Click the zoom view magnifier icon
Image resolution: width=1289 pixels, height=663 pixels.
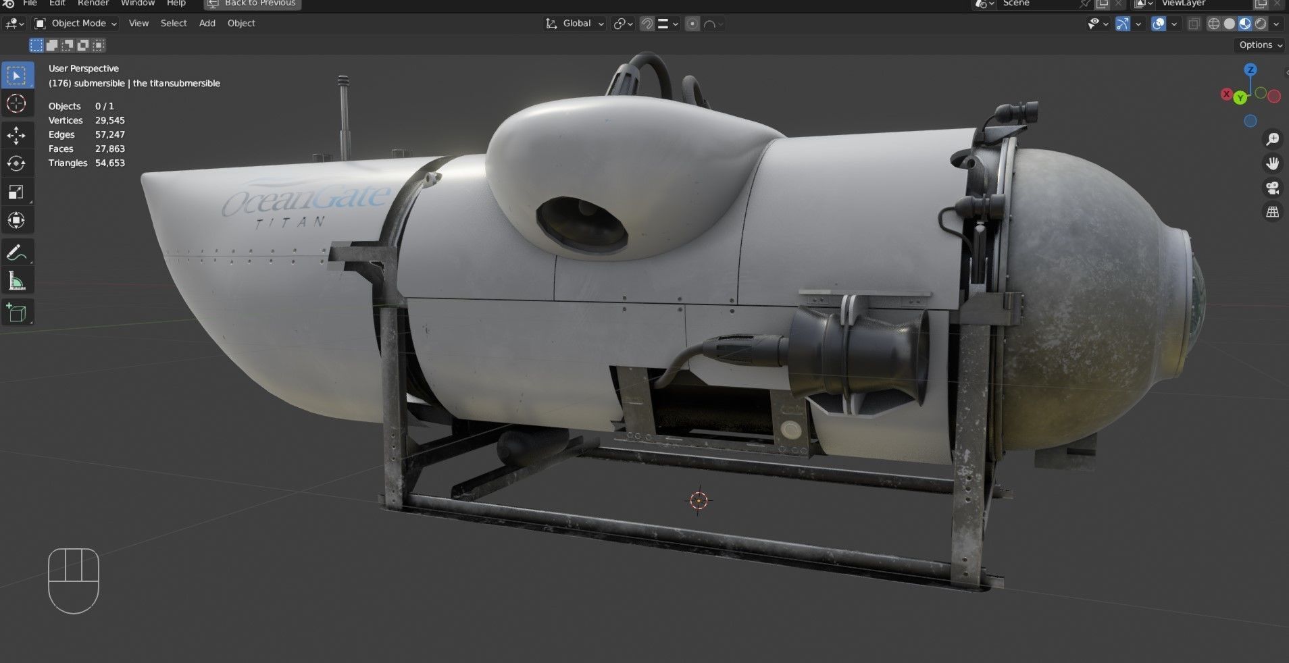(x=1273, y=139)
